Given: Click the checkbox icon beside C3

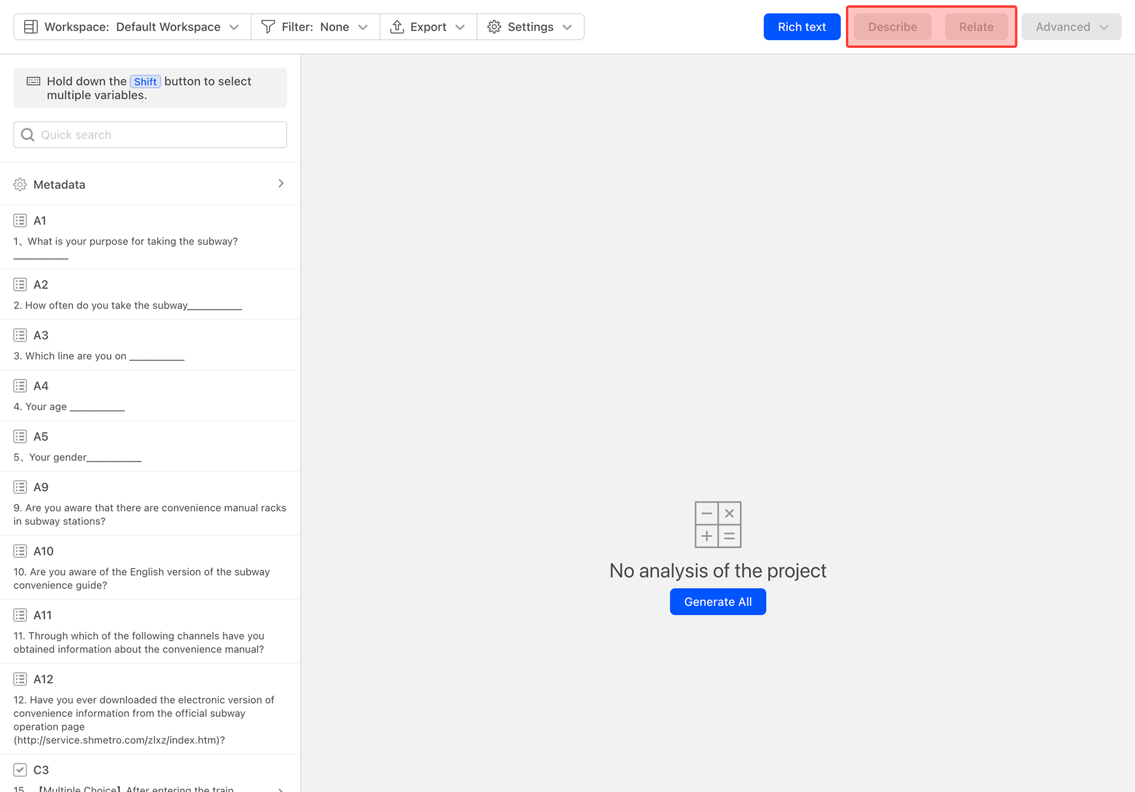Looking at the screenshot, I should 20,770.
